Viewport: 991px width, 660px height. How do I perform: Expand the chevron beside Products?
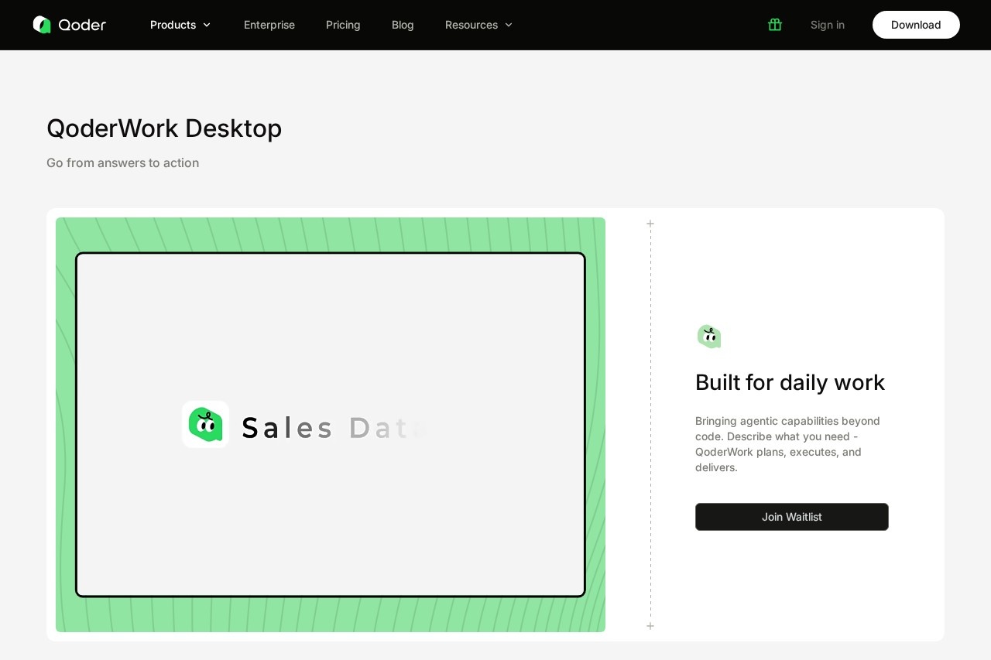click(207, 25)
